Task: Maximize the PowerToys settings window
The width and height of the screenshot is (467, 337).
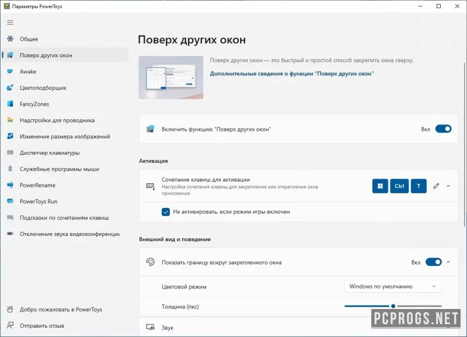Action: [x=439, y=6]
